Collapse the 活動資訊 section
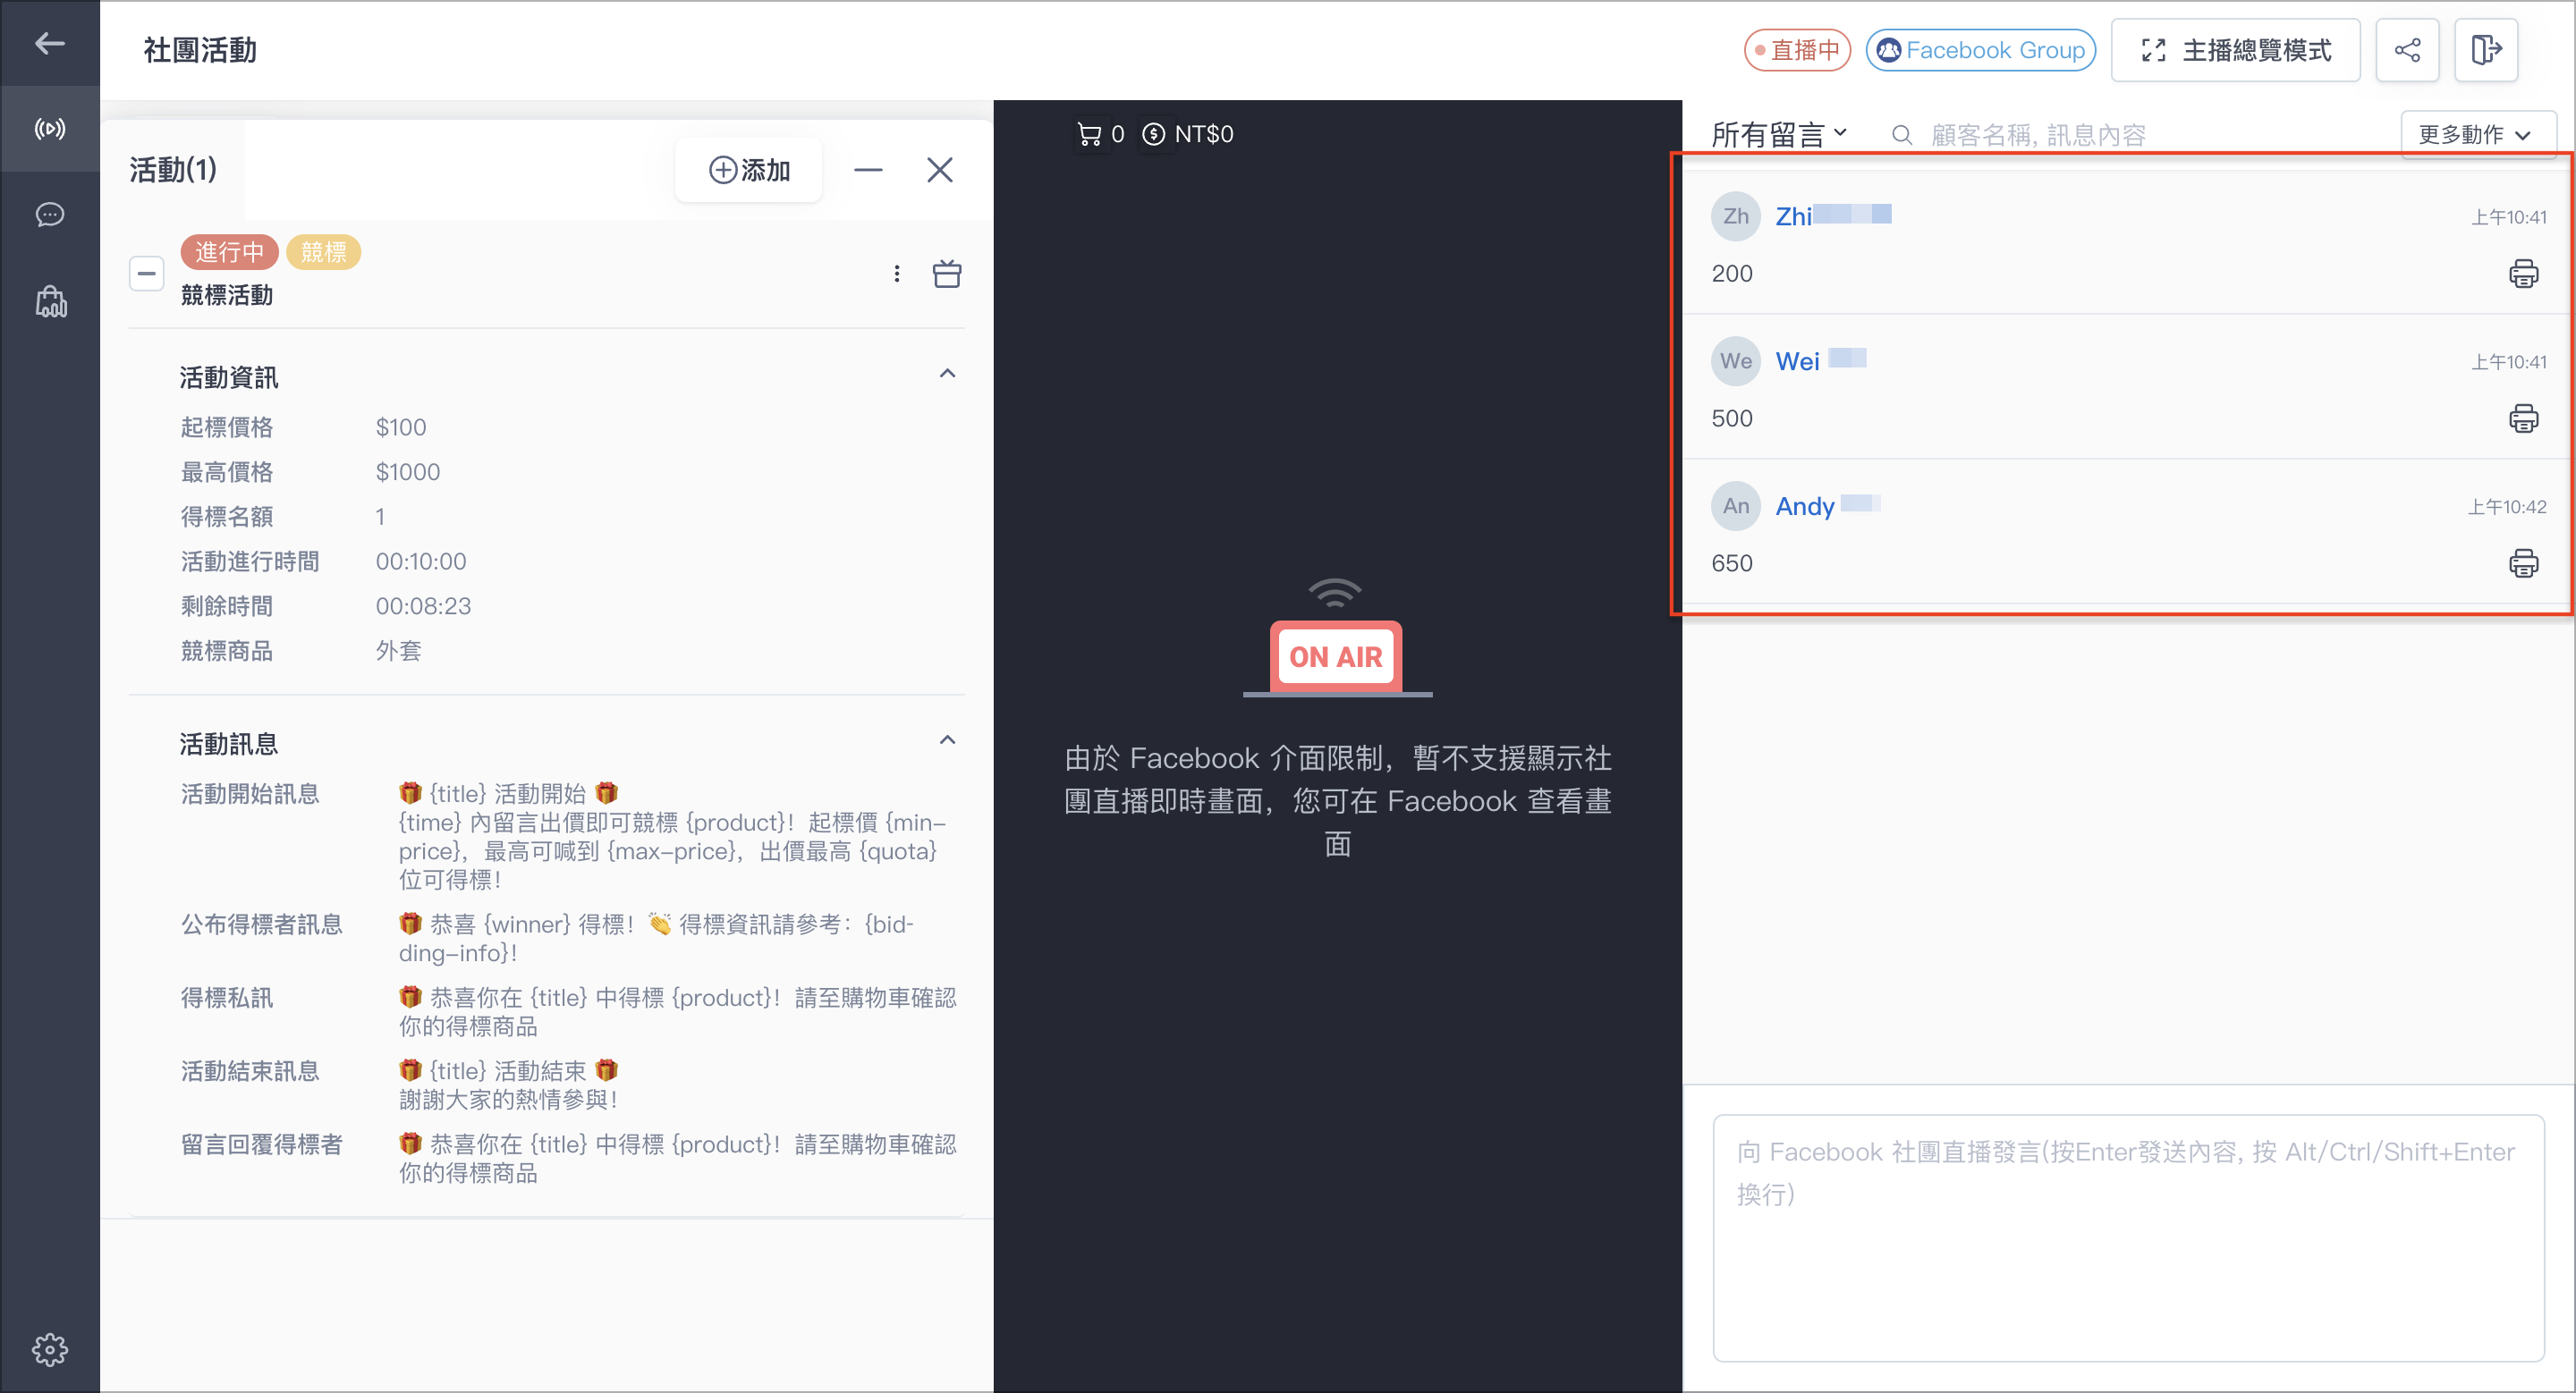This screenshot has width=2576, height=1393. [947, 373]
